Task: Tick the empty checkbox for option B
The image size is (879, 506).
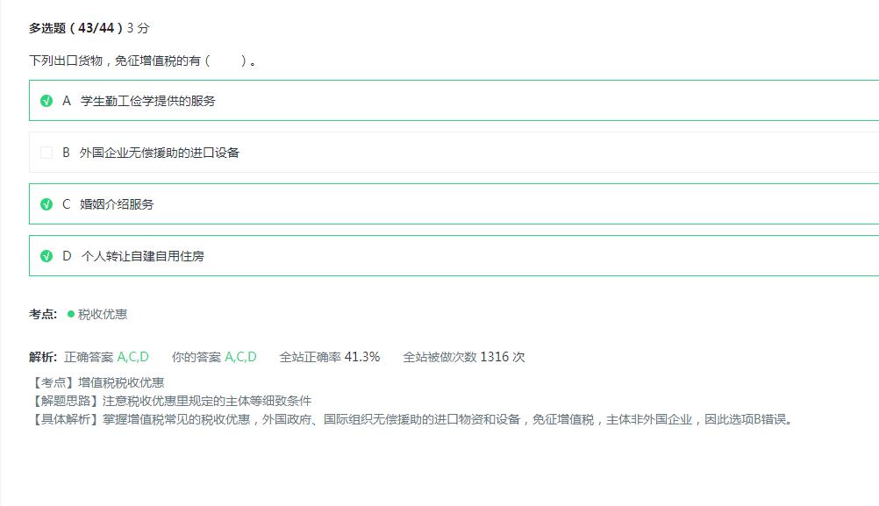Action: [46, 153]
